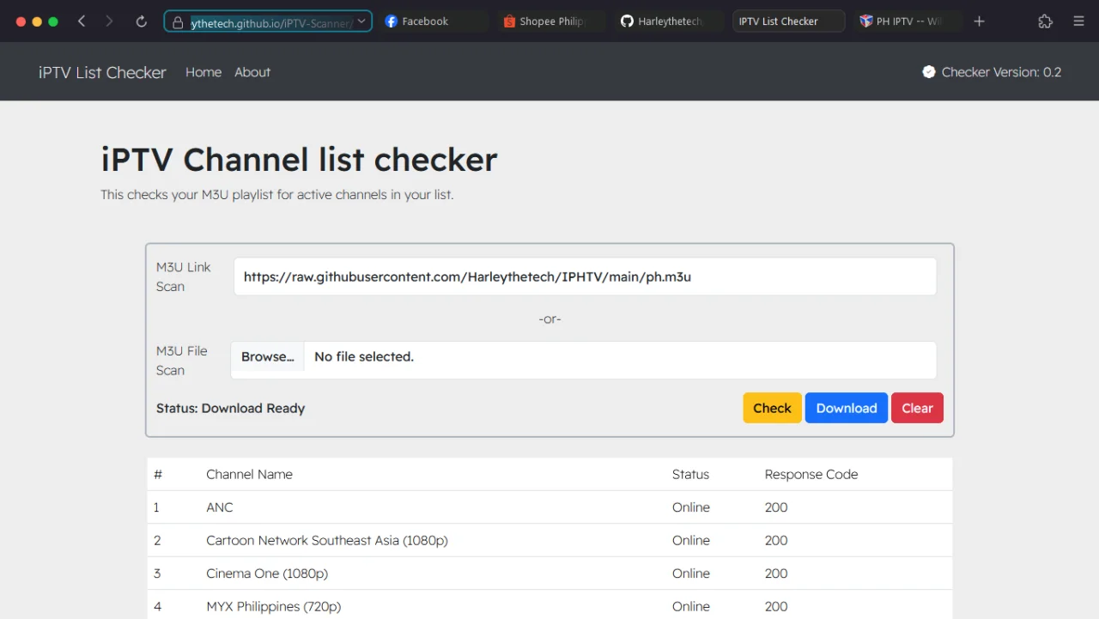
Task: Switch to the Facebook tab
Action: pos(435,21)
